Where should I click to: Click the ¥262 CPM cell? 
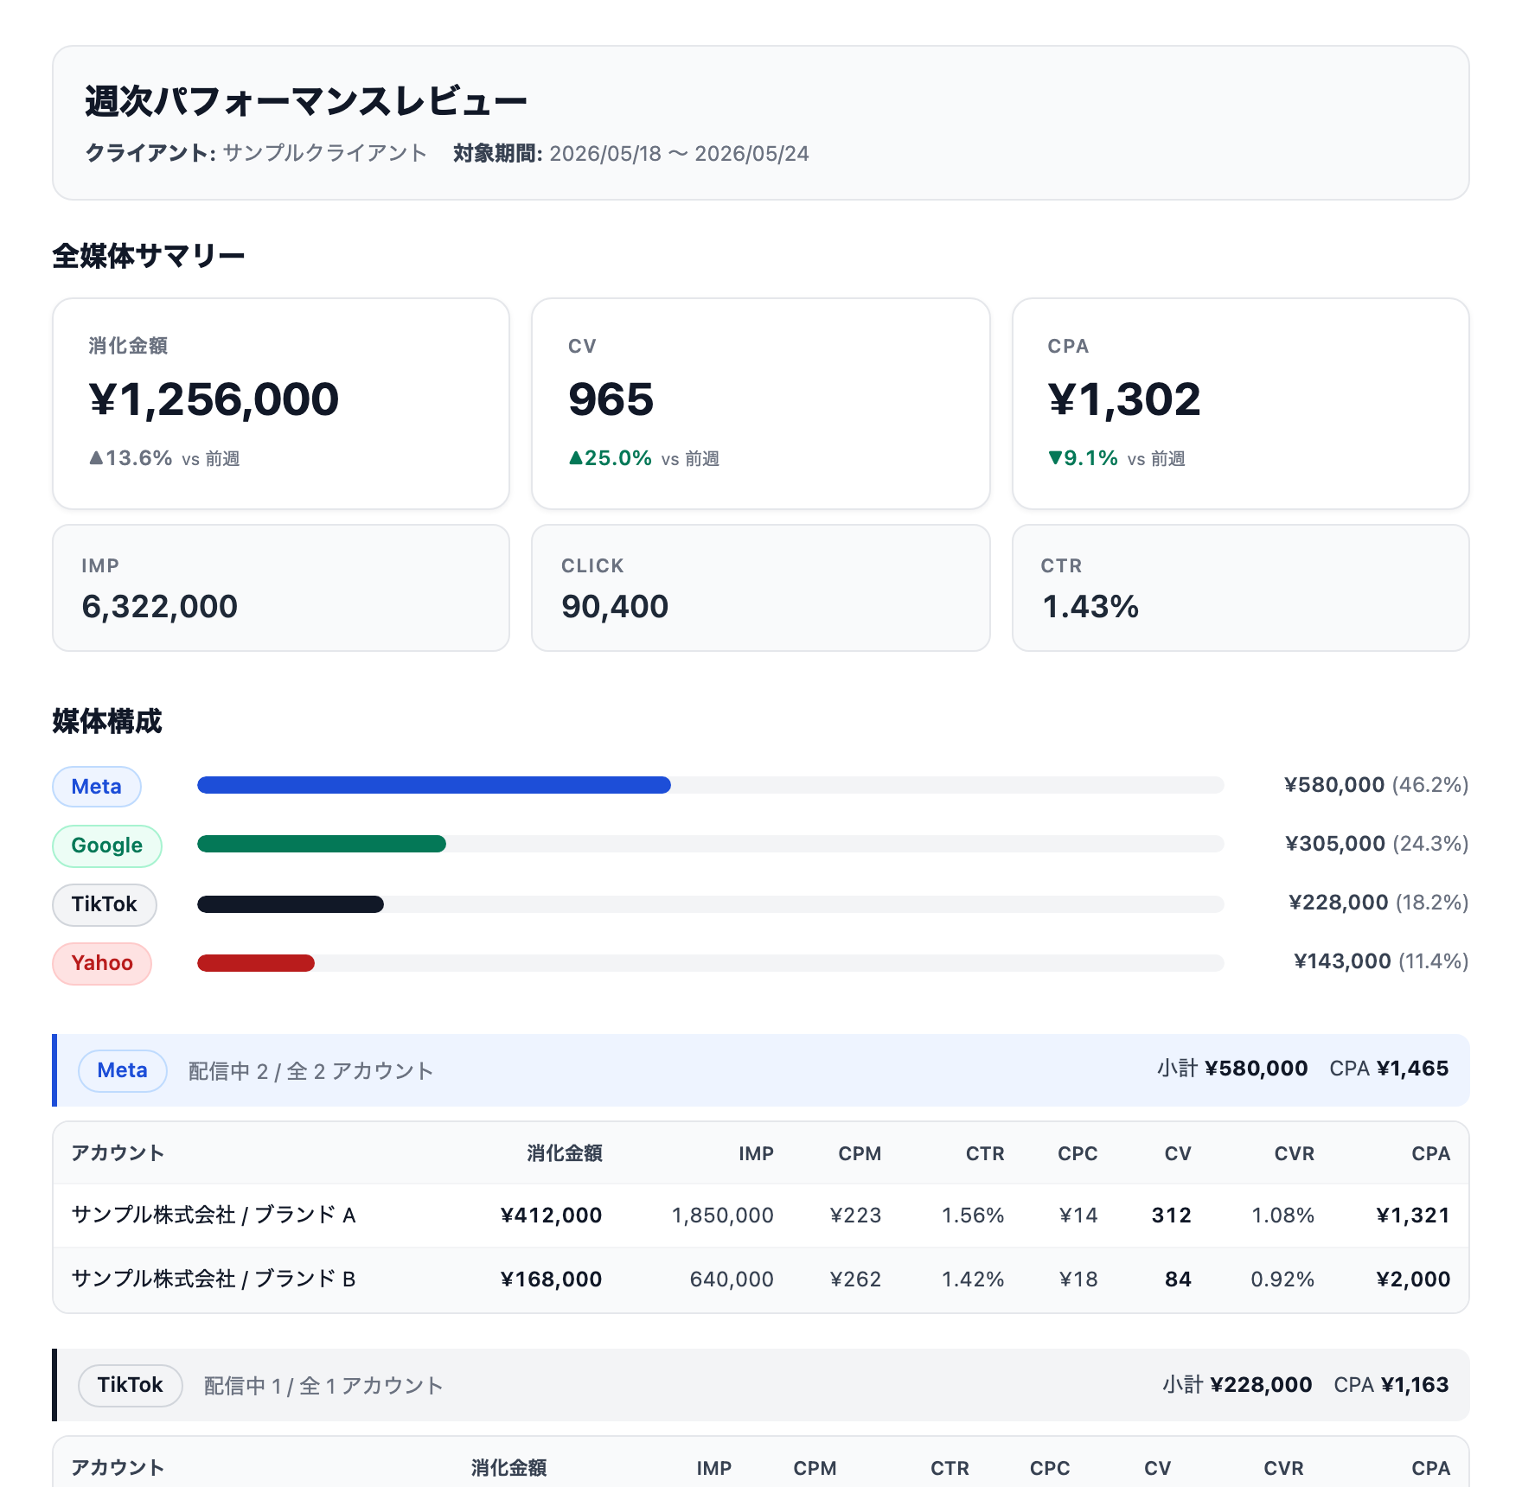(x=855, y=1280)
